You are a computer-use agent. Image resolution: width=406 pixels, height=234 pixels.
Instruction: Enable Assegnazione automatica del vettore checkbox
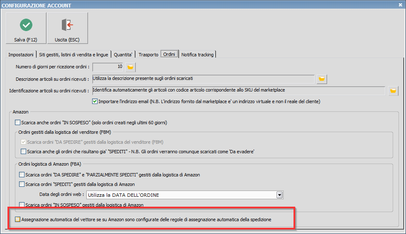(x=17, y=220)
